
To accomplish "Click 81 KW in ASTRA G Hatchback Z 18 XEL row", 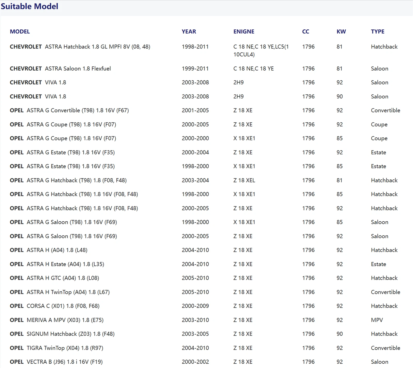I will (339, 180).
